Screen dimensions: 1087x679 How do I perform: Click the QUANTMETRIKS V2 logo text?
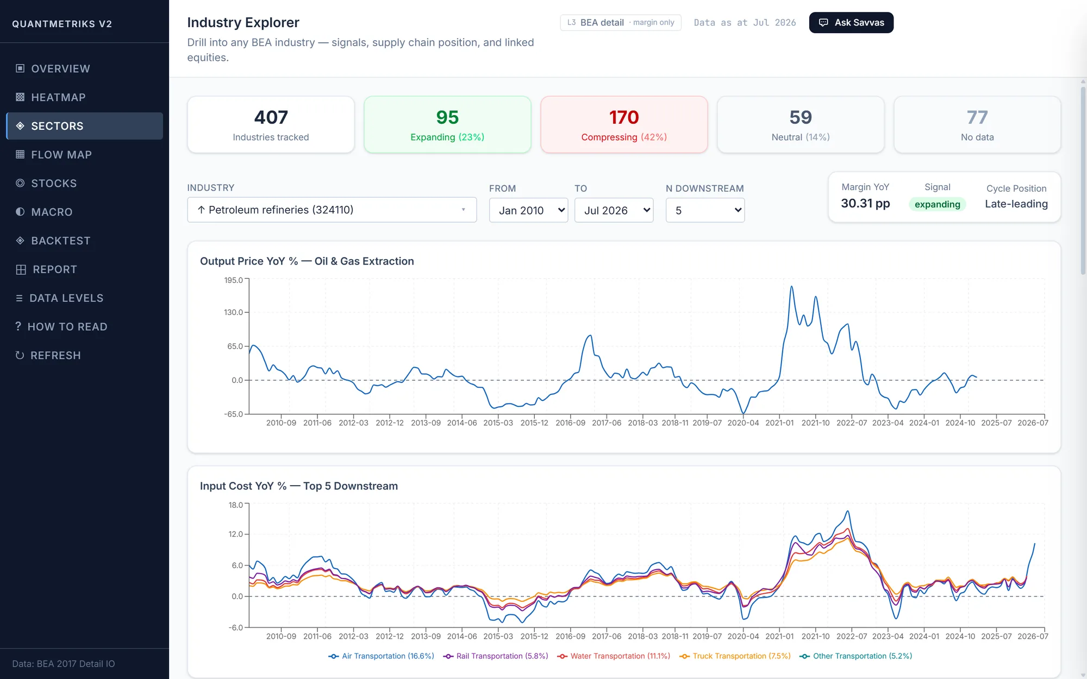click(x=62, y=24)
